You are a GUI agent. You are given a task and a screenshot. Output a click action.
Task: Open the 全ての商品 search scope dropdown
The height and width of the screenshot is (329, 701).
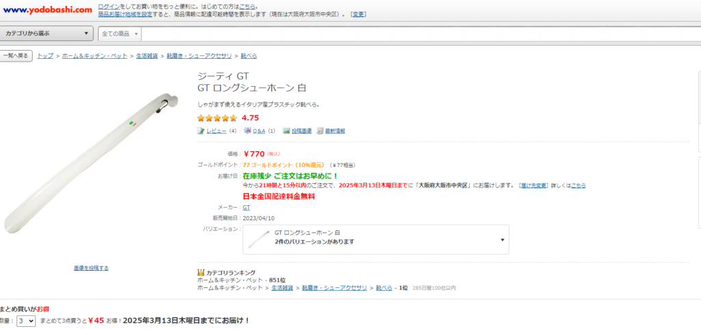[120, 34]
